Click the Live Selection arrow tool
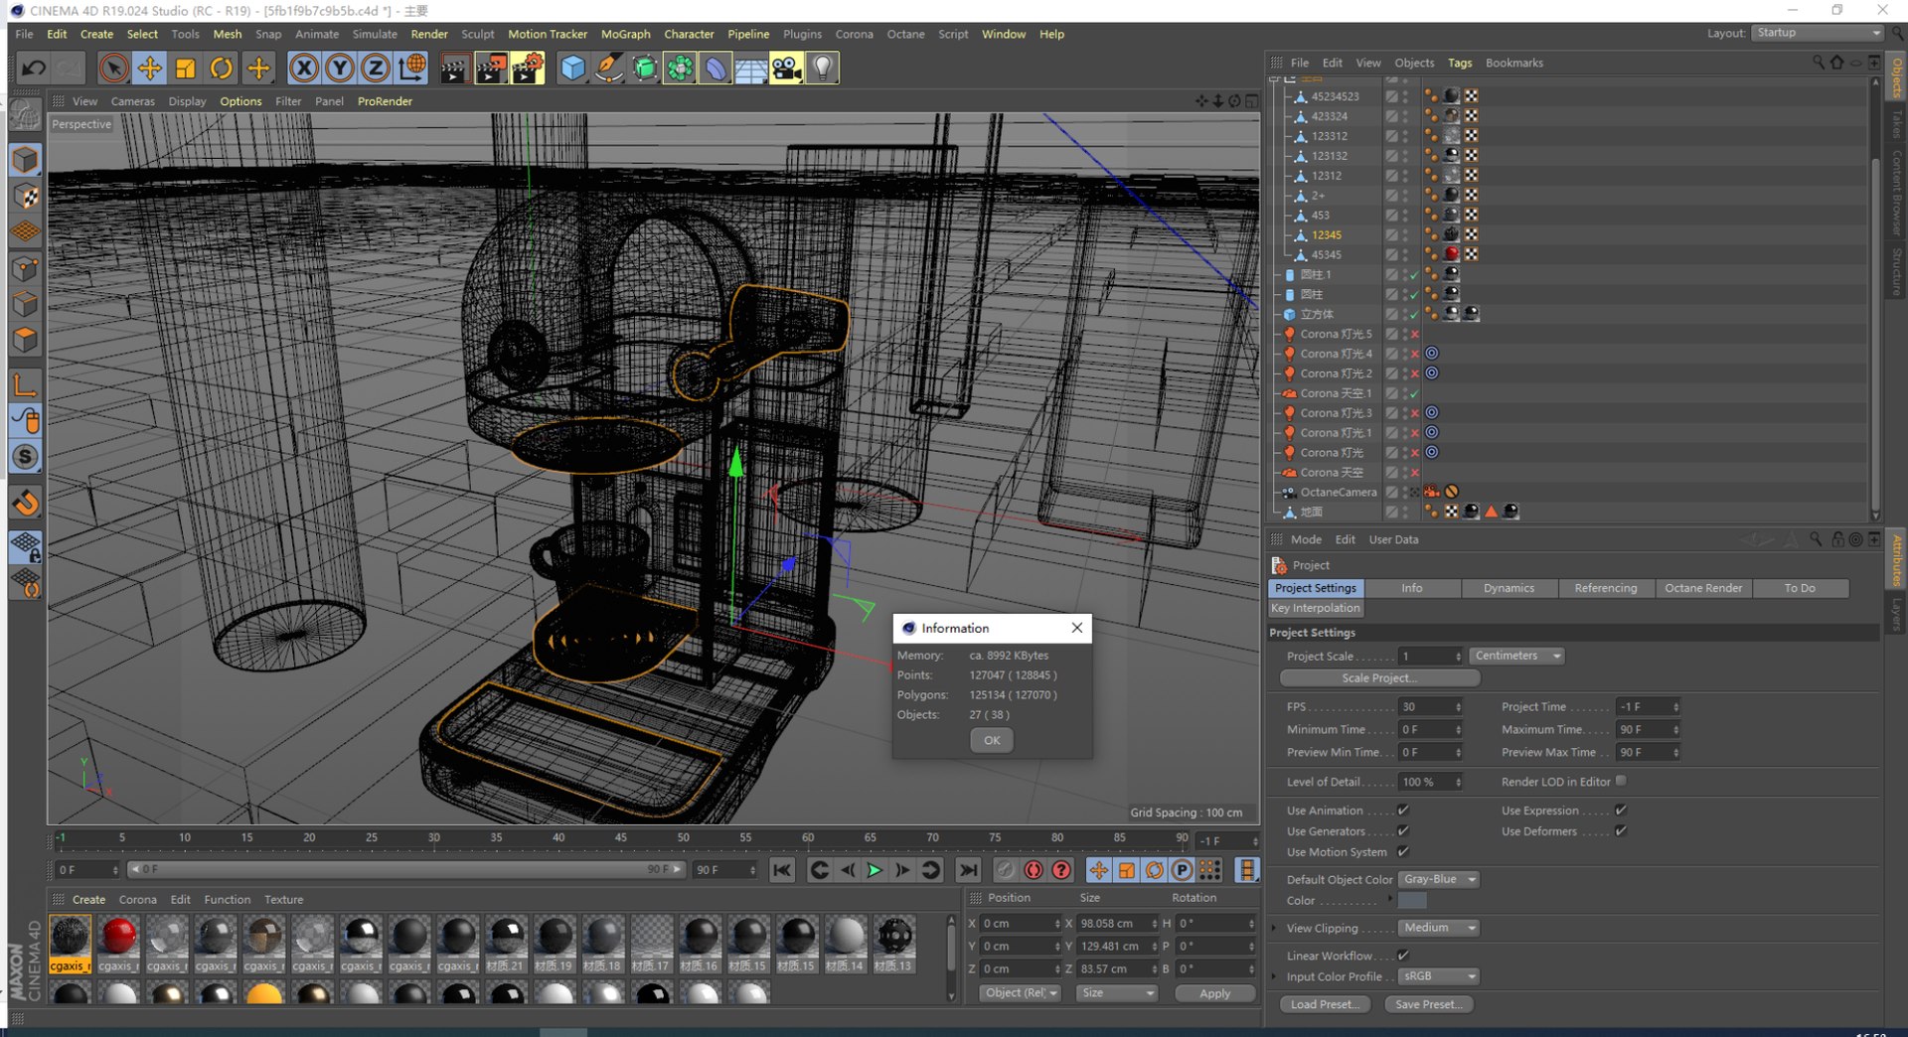This screenshot has width=1908, height=1037. 113,68
